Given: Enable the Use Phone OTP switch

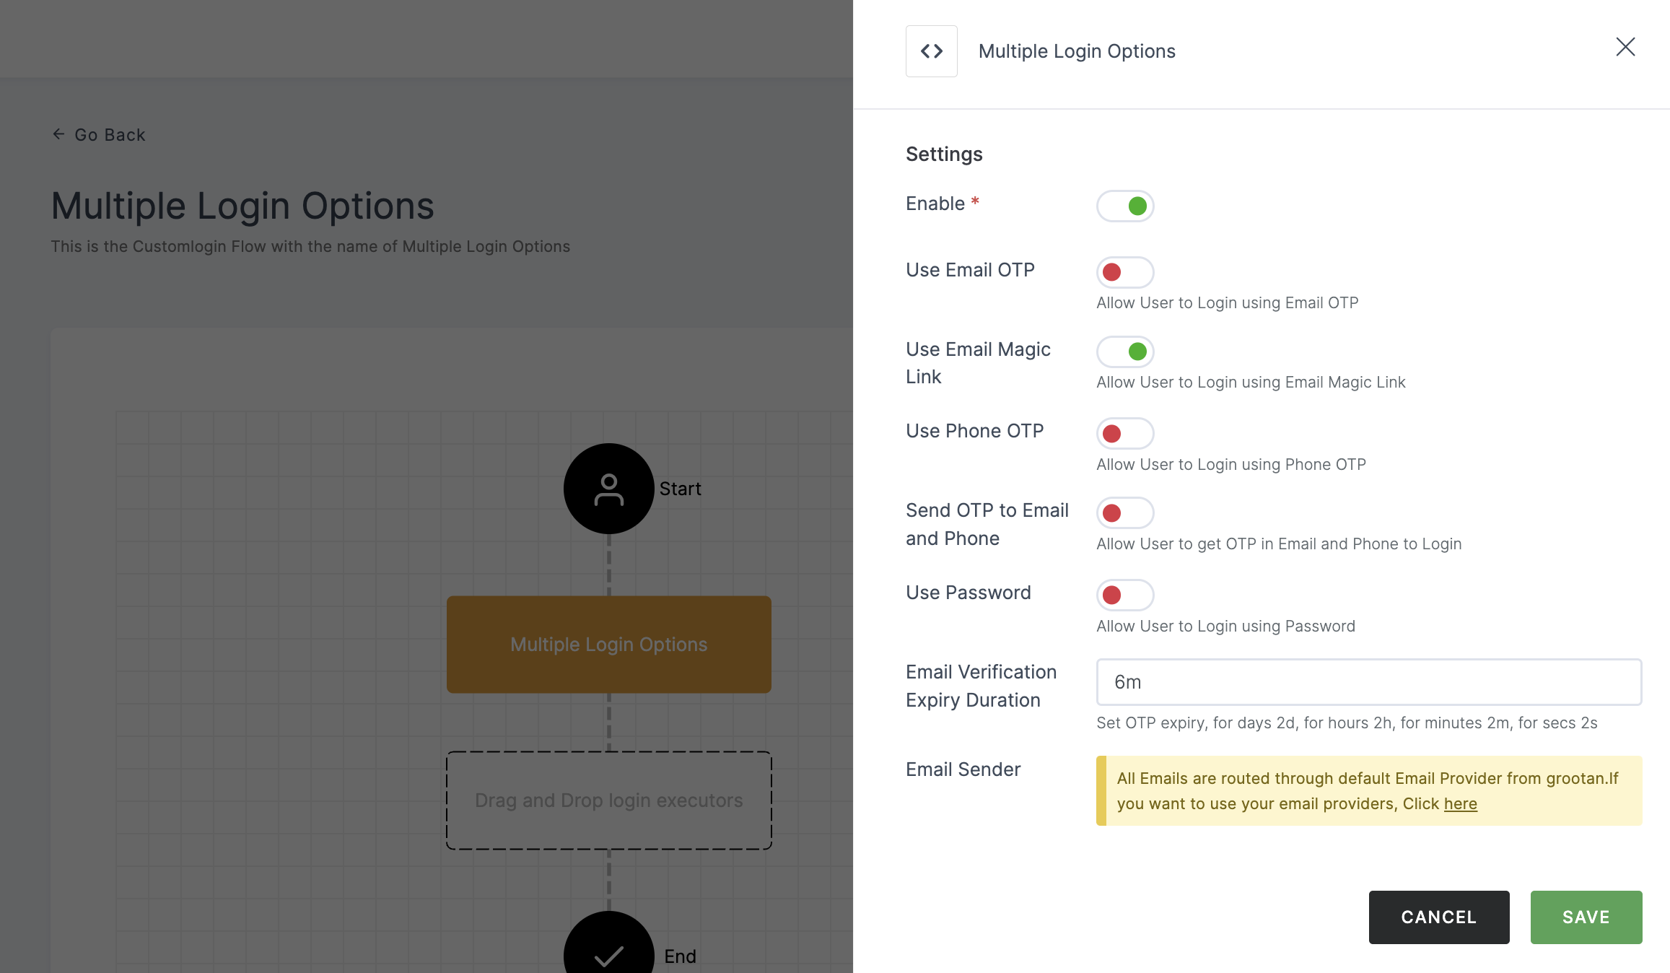Looking at the screenshot, I should pos(1125,433).
